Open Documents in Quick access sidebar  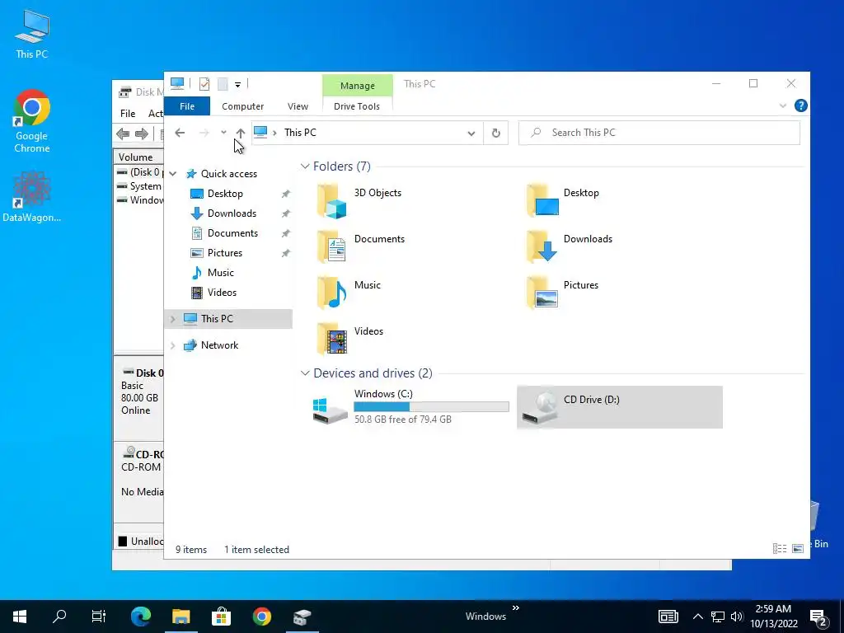click(232, 233)
